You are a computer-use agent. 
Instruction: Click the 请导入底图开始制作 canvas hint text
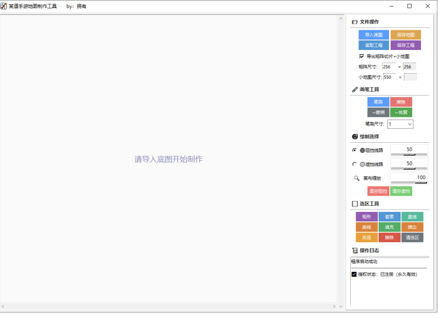pyautogui.click(x=168, y=159)
